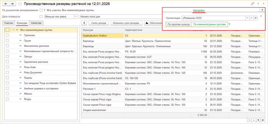Close the settings panel with its small x
The height and width of the screenshot is (124, 268).
(x=261, y=16)
